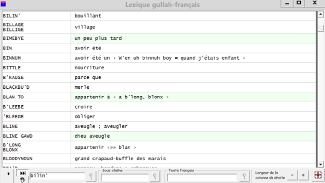Click the hand icon below the arrows

point(22,180)
